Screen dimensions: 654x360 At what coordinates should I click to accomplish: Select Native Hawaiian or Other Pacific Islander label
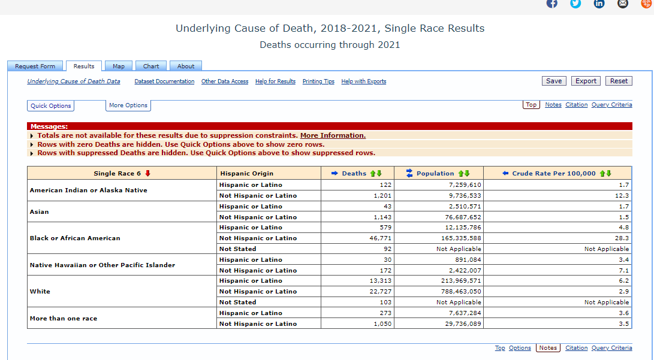coord(102,265)
